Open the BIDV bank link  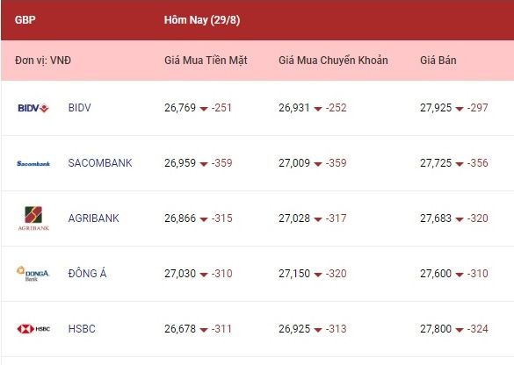[x=79, y=108]
